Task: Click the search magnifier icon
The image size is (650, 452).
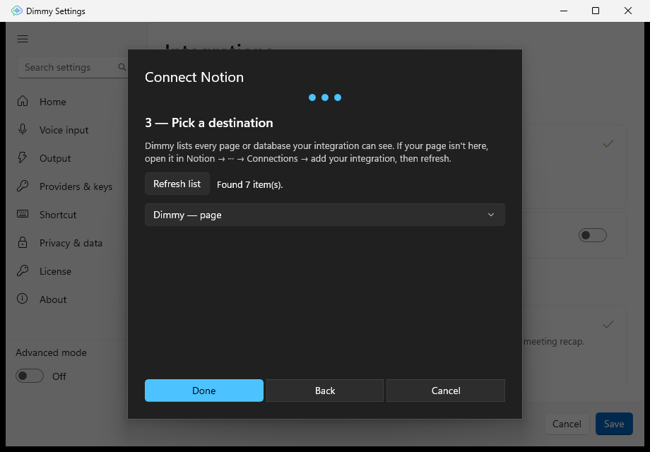Action: (122, 67)
